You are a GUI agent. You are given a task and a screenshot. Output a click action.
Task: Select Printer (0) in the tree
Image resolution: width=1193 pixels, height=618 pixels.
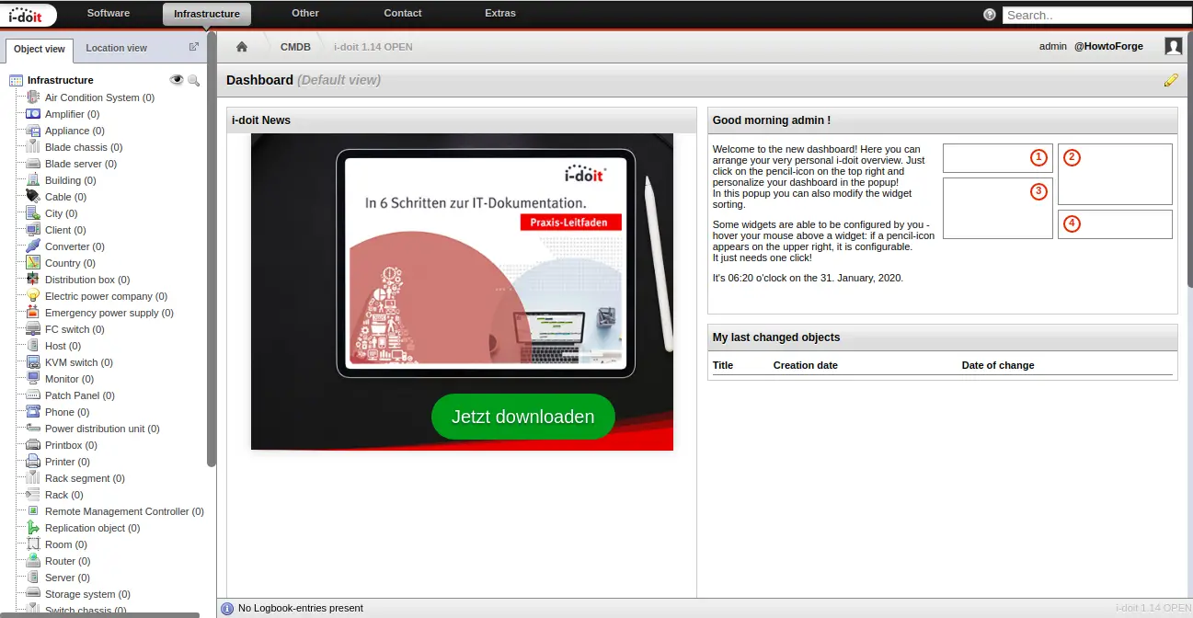[67, 462]
